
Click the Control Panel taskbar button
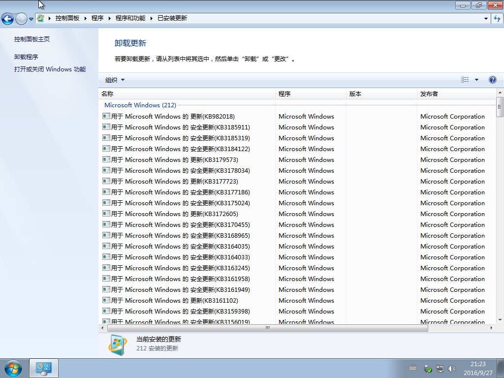tap(44, 368)
